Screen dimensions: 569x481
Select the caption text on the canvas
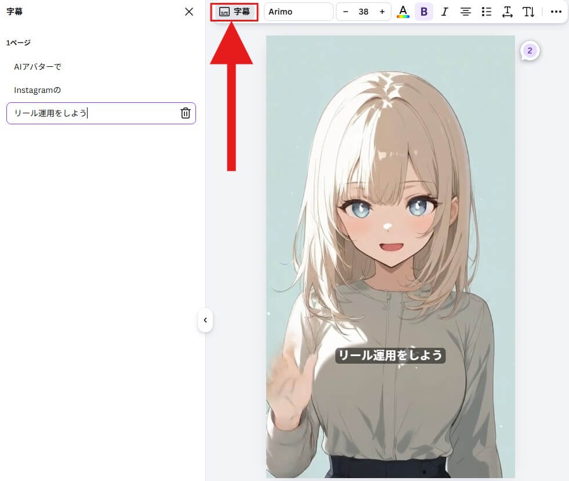pos(390,355)
